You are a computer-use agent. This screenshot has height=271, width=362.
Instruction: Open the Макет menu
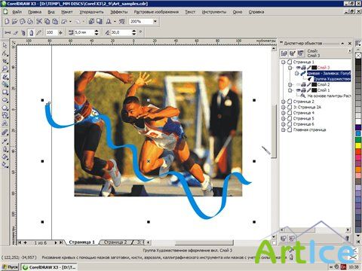tap(67, 12)
